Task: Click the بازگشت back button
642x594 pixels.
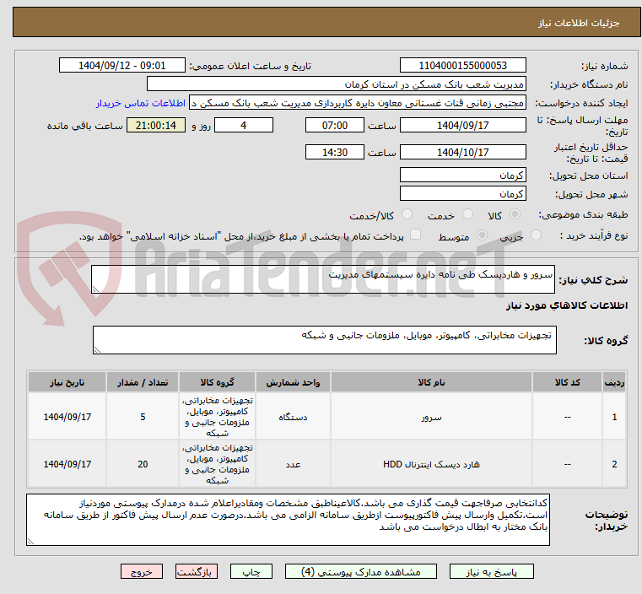Action: point(197,571)
